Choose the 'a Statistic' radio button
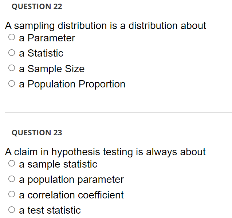 (x=12, y=53)
